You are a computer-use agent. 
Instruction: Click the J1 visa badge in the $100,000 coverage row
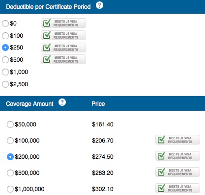click(177, 140)
